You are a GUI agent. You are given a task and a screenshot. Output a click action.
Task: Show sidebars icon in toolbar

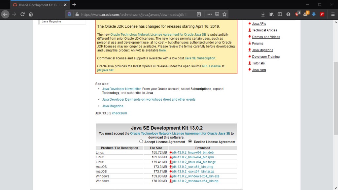[x=280, y=14]
